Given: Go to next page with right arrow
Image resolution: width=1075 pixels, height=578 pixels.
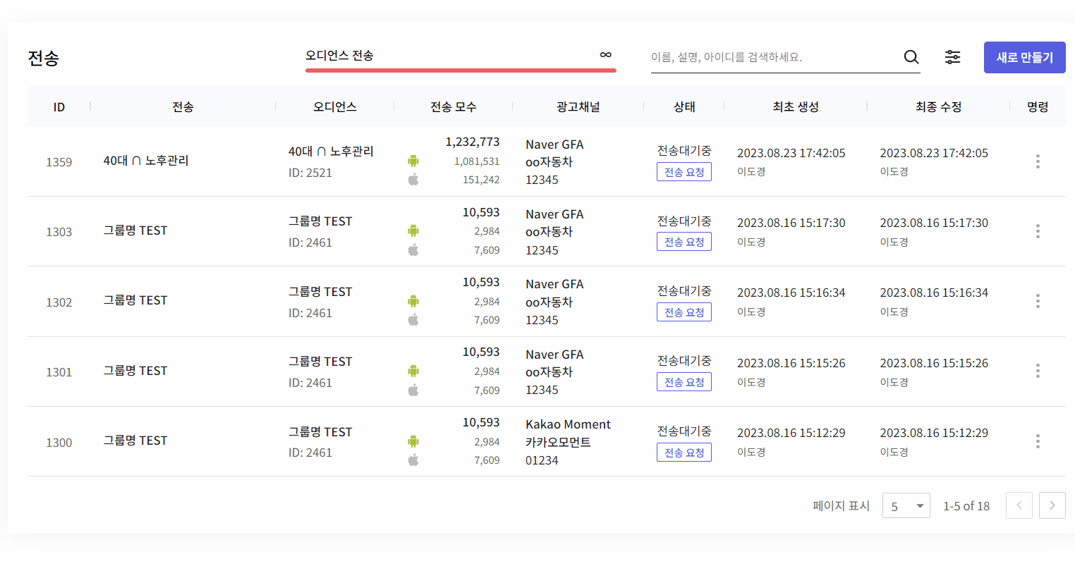Looking at the screenshot, I should coord(1052,505).
